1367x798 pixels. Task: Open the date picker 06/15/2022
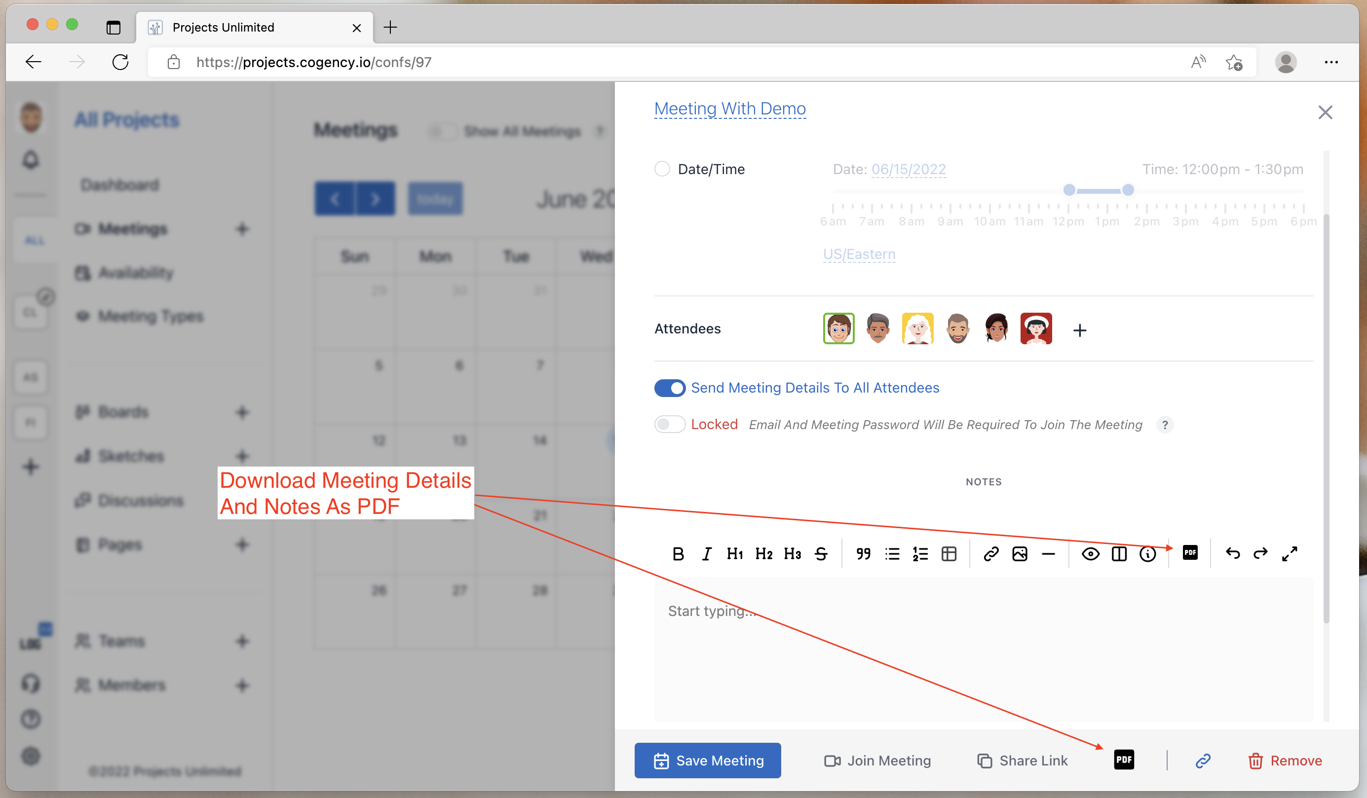909,169
